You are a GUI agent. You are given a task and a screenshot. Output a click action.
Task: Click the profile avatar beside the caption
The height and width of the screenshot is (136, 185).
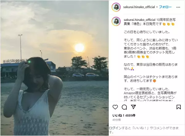116,21
